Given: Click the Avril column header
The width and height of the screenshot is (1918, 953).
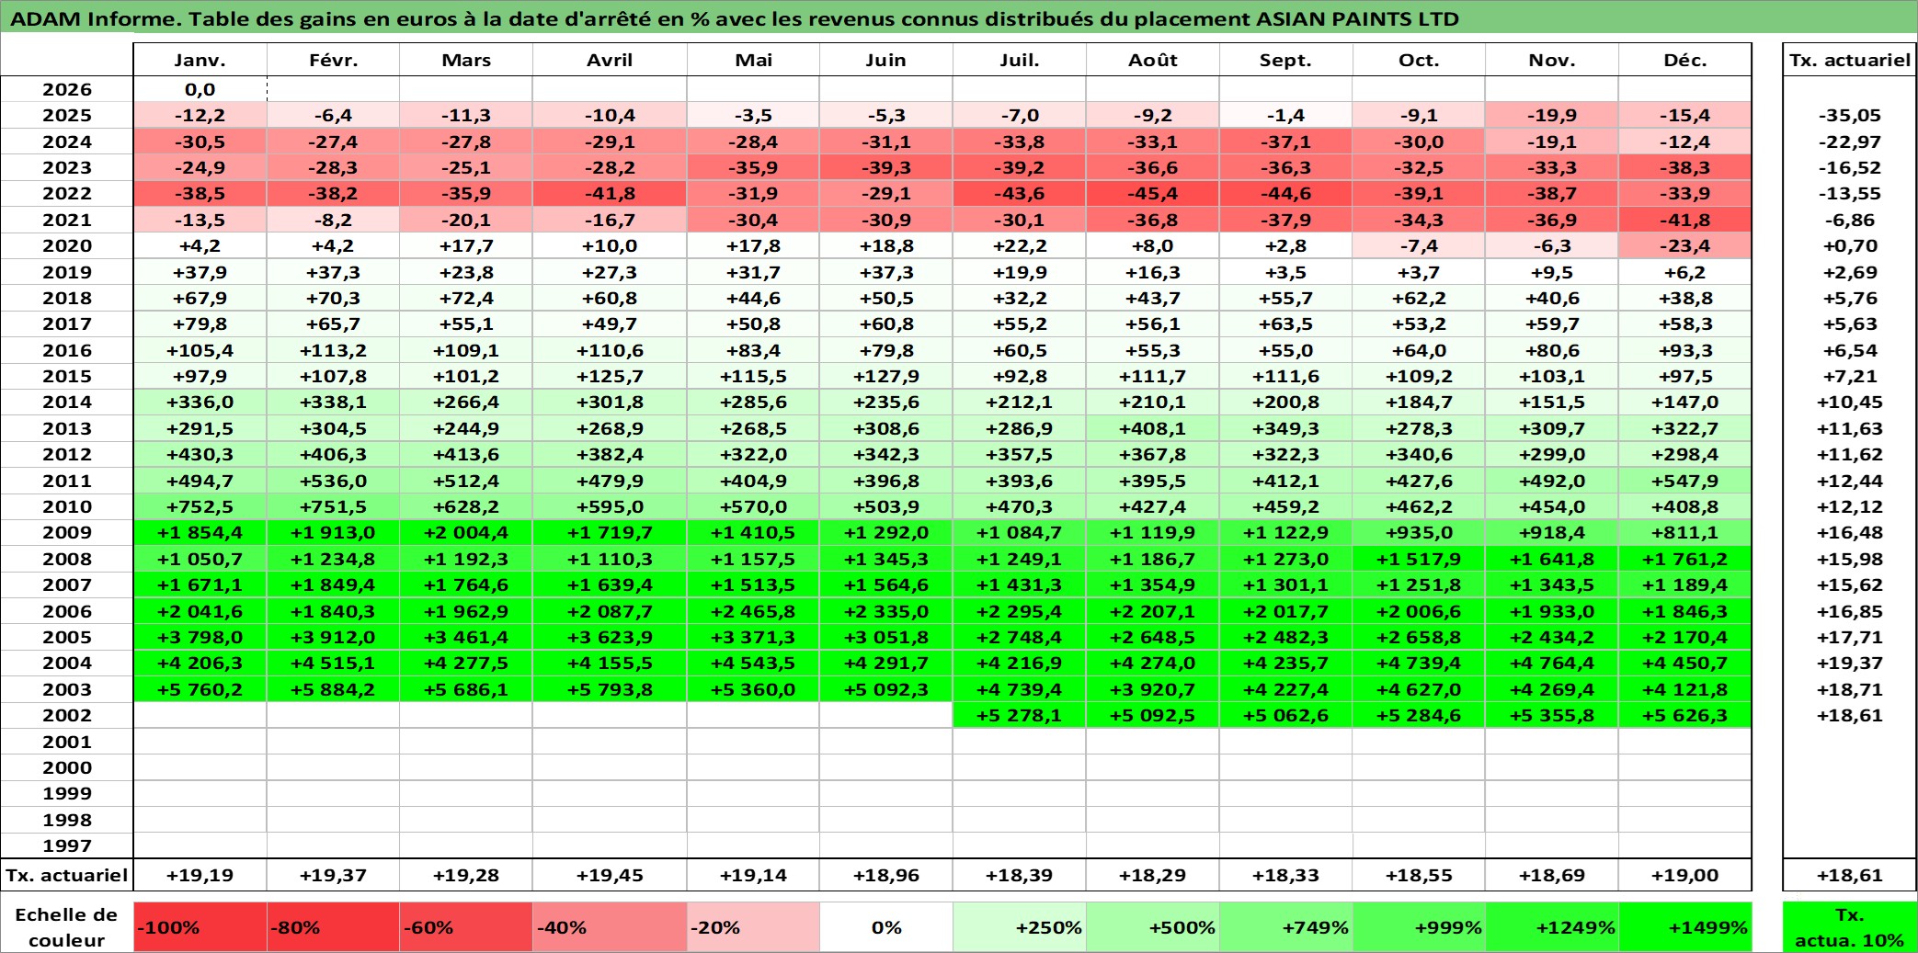Looking at the screenshot, I should 610,60.
